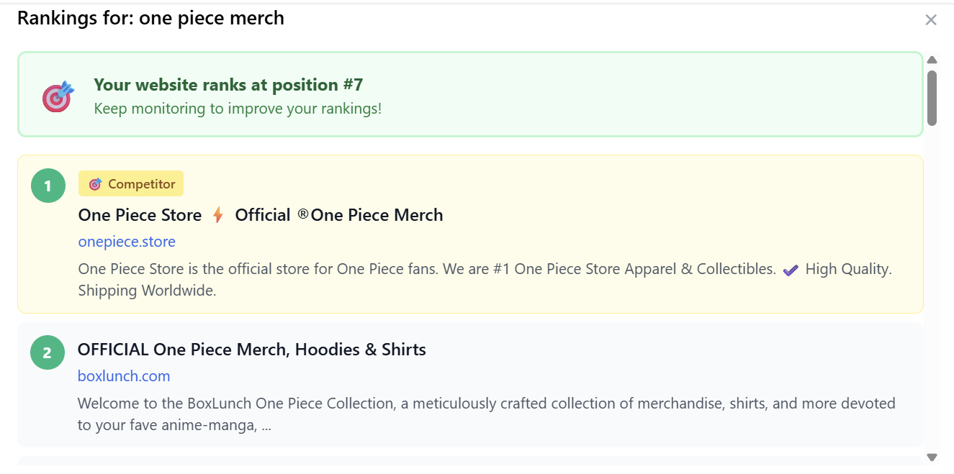Image resolution: width=954 pixels, height=474 pixels.
Task: Click the 'Your website ranks at position #7' heading
Action: [x=228, y=85]
